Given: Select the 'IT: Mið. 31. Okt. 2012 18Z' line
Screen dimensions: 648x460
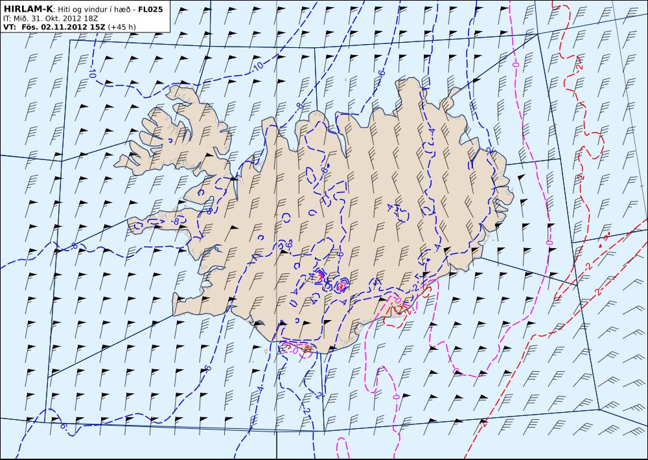Looking at the screenshot, I should [x=50, y=18].
